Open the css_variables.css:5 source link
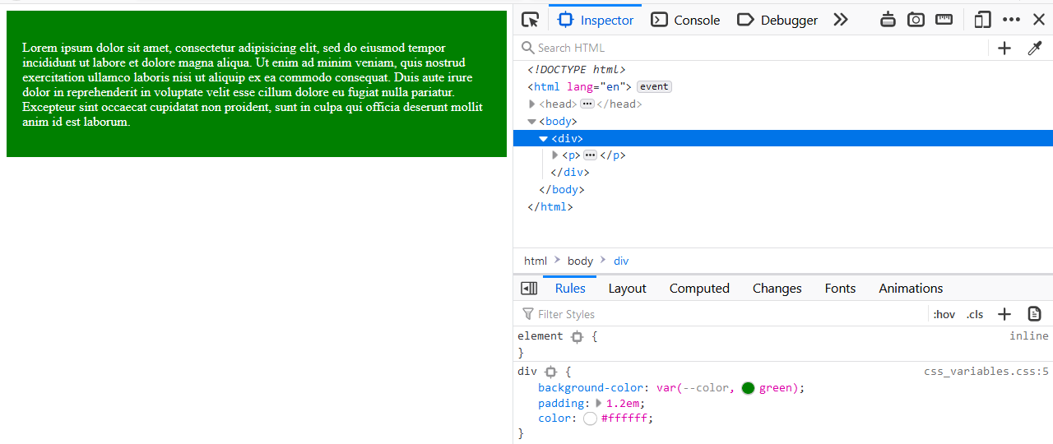The image size is (1053, 444). (986, 372)
